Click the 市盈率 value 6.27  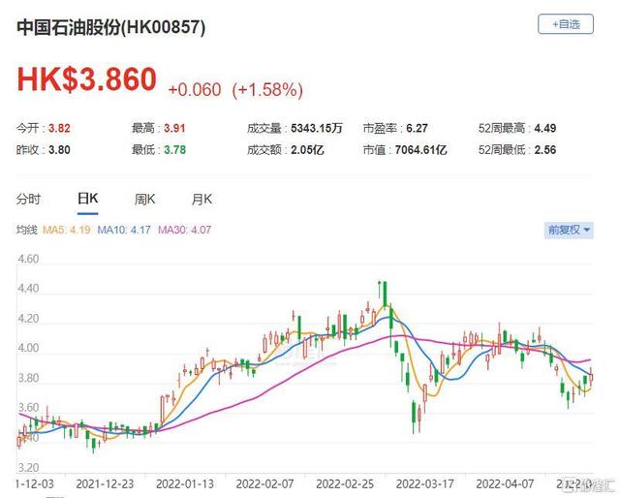417,128
